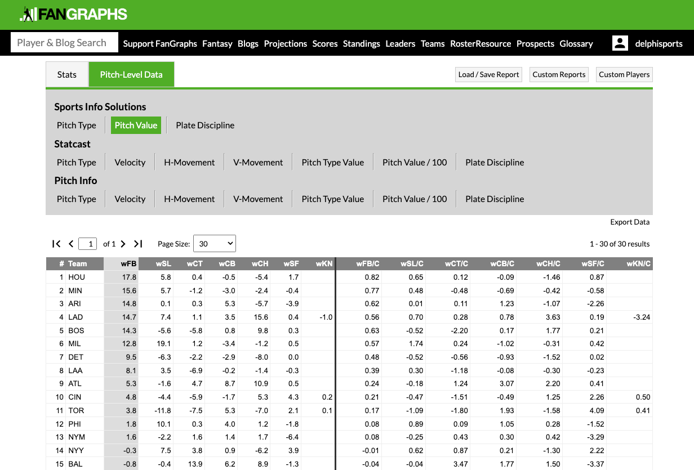This screenshot has width=694, height=470.
Task: Sort table by wKN column
Action: click(324, 263)
